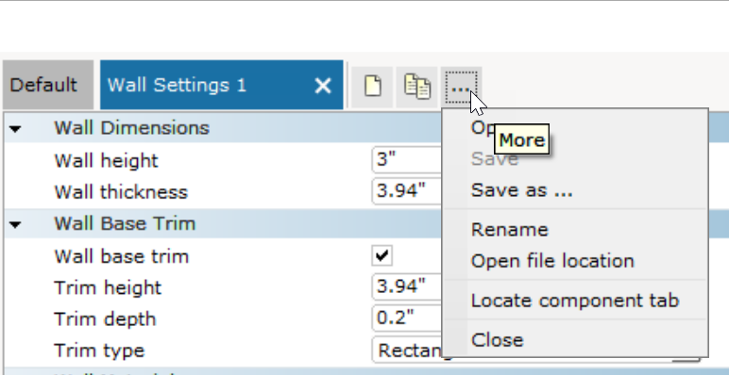Click the Wall height label

pyautogui.click(x=106, y=161)
